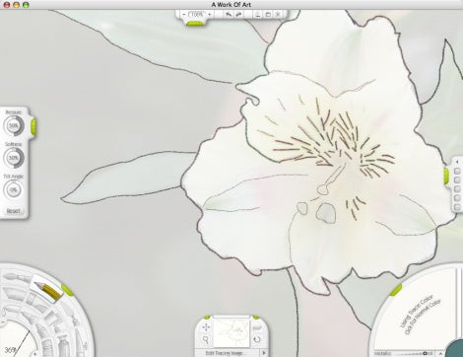
Task: Click the 36% tool size display
Action: [11, 350]
